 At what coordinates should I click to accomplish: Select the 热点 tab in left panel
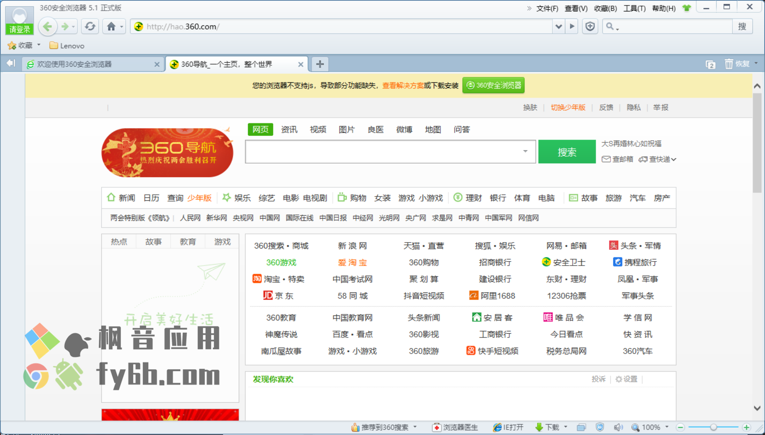point(119,242)
